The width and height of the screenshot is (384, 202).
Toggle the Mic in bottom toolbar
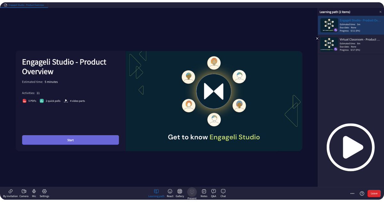(34, 193)
